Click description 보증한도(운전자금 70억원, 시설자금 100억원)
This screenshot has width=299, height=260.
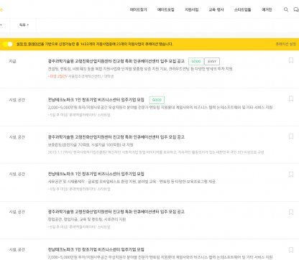[91, 144]
